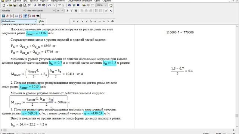Viewport: 239px width, 134px height.
Task: Click the Redo arrow icon
Action: click(54, 5)
